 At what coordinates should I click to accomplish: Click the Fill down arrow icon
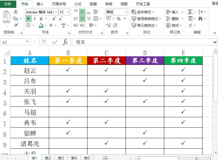click(x=190, y=19)
